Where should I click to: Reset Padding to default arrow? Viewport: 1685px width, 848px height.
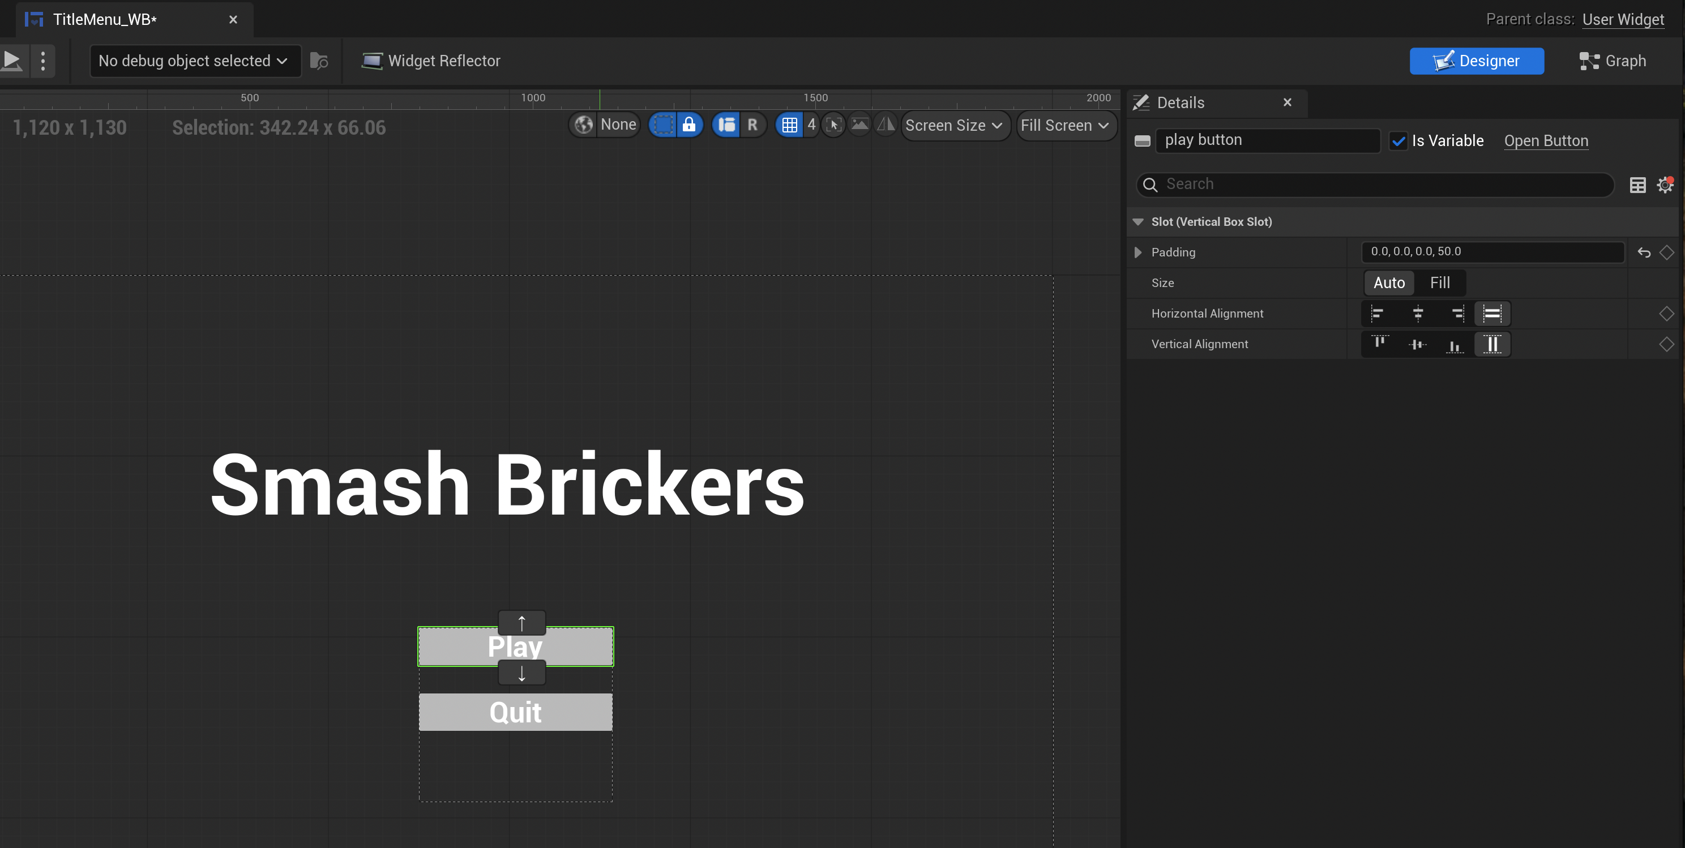[x=1644, y=252]
